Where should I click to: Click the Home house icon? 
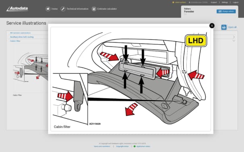[x=48, y=9]
